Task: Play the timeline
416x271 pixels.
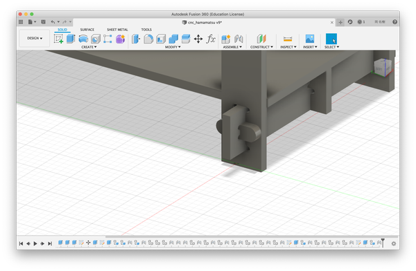Action: pyautogui.click(x=35, y=243)
